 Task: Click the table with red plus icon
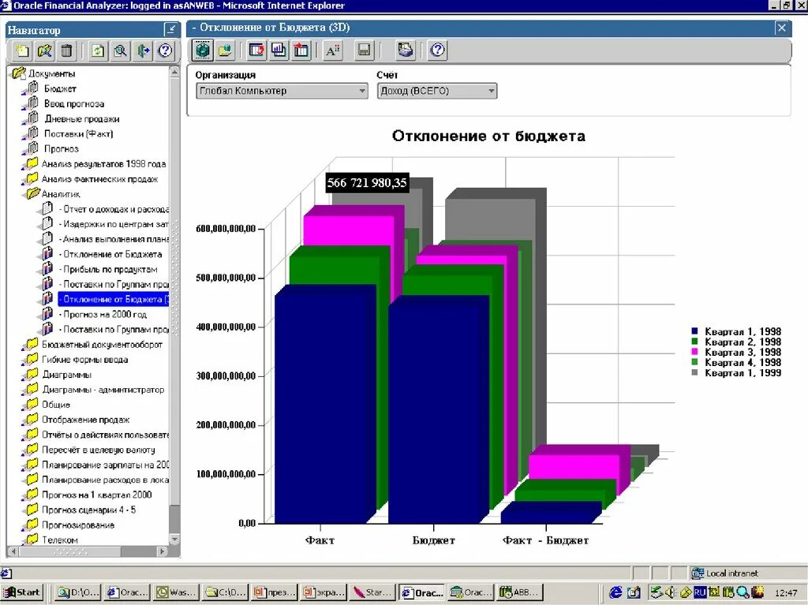(x=301, y=50)
